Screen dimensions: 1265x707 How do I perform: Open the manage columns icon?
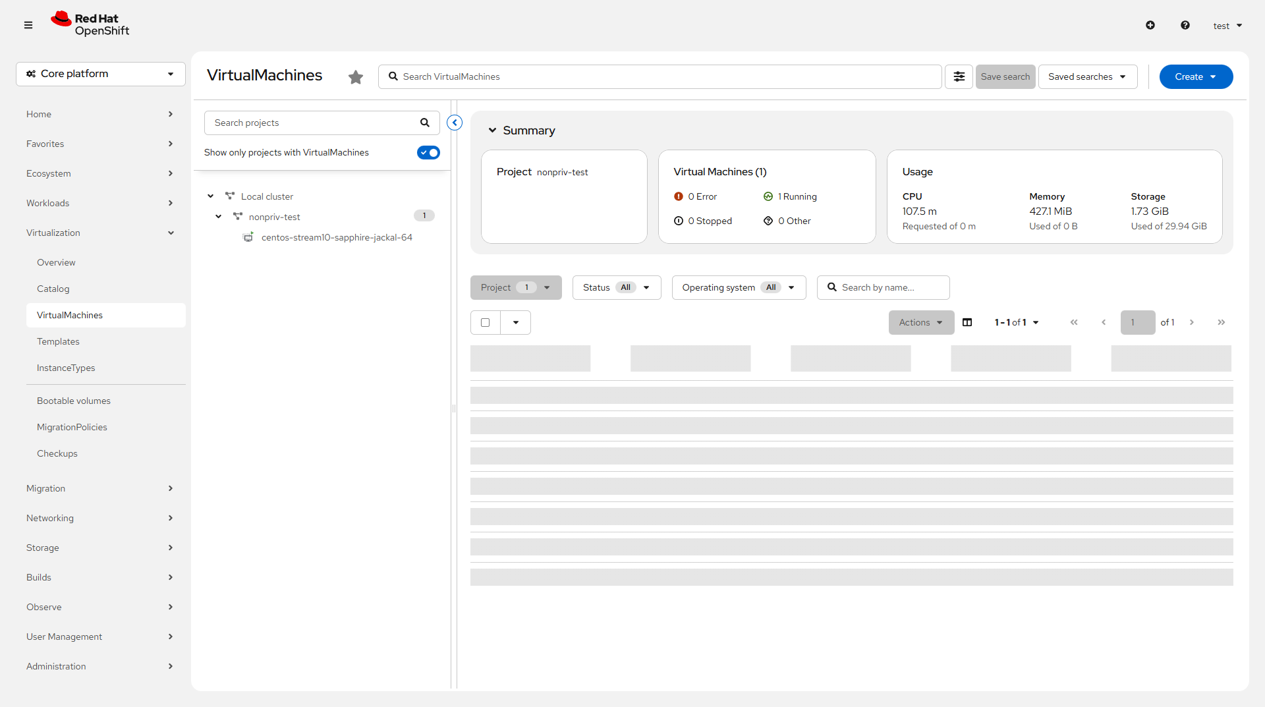pyautogui.click(x=967, y=322)
